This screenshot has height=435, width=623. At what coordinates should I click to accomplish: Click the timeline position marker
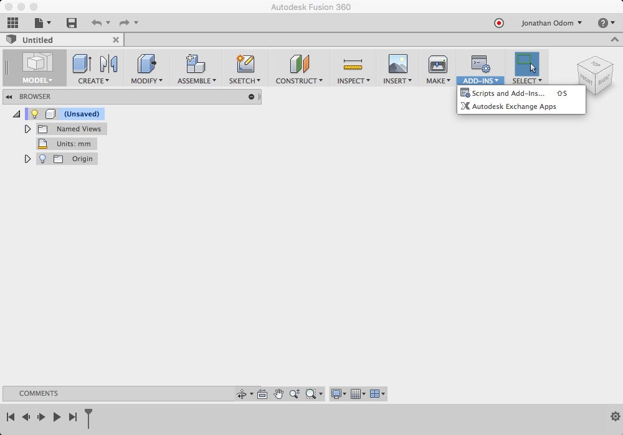(x=88, y=419)
